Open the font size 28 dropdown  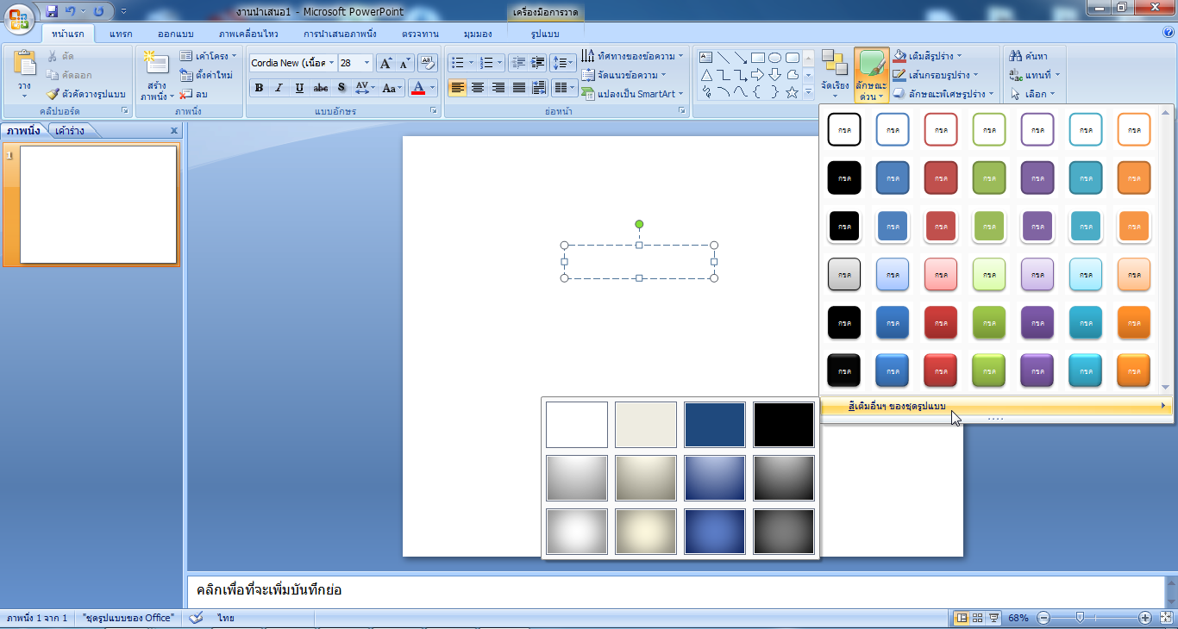pyautogui.click(x=367, y=63)
